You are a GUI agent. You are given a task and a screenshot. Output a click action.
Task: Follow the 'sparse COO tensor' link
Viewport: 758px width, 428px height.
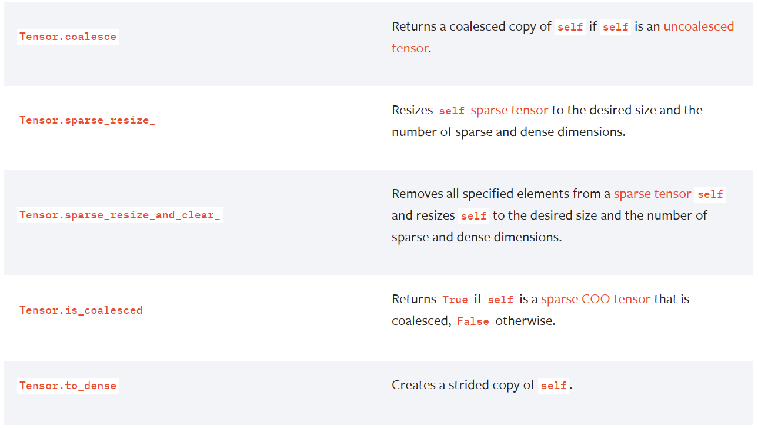tap(596, 299)
